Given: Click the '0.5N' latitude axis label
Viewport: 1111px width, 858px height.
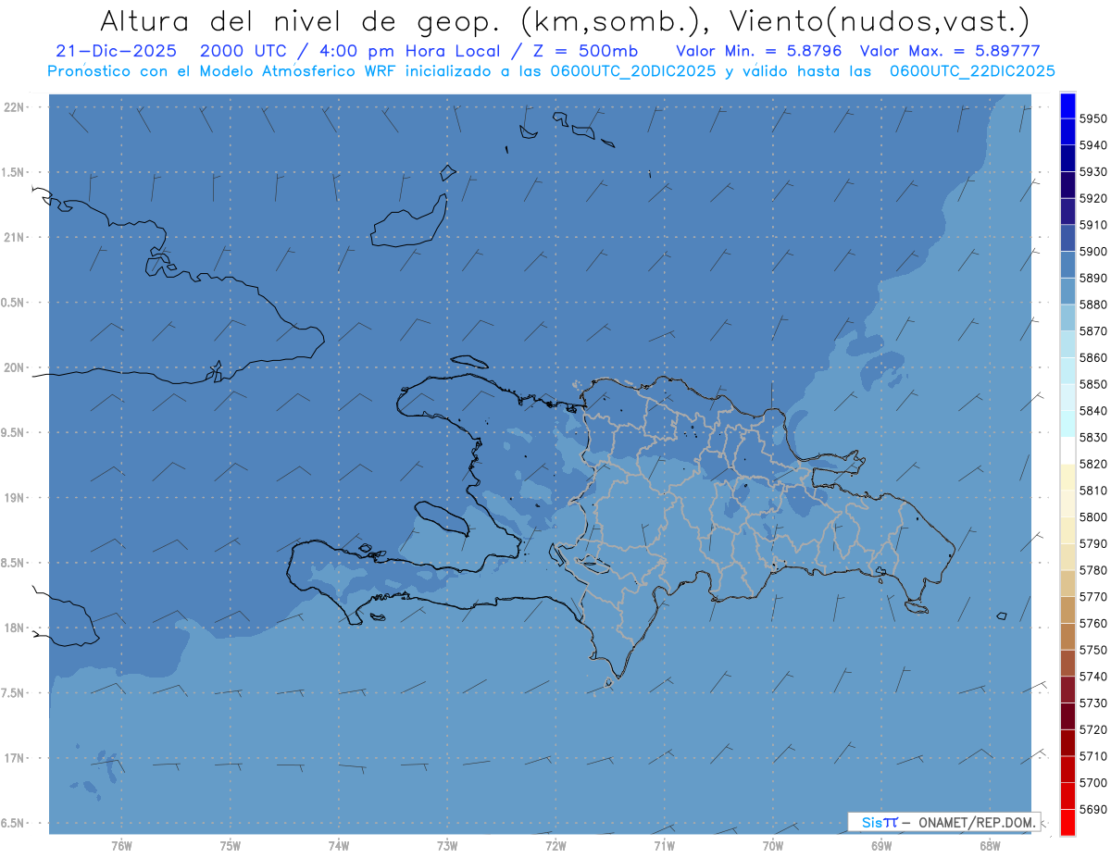Looking at the screenshot, I should pyautogui.click(x=13, y=303).
